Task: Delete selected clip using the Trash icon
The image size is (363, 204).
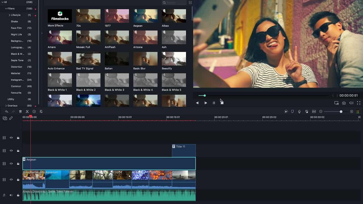Action: pyautogui.click(x=20, y=111)
